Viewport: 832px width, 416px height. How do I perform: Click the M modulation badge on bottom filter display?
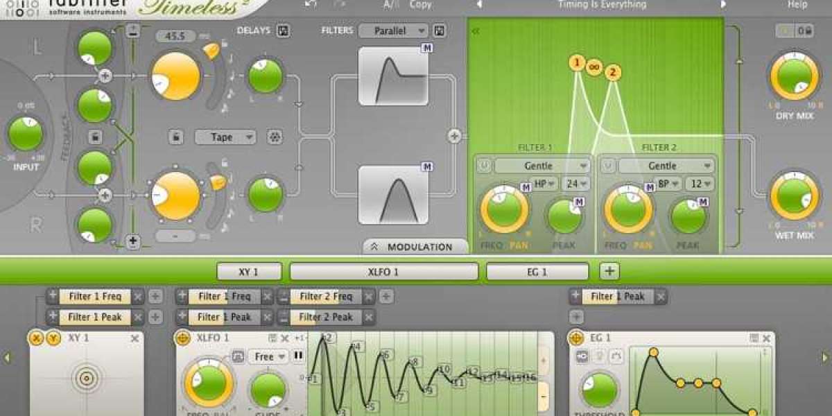427,166
